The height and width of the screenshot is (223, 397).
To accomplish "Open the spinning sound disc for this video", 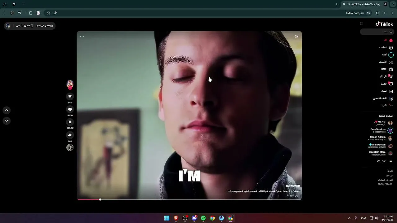I will click(x=70, y=147).
